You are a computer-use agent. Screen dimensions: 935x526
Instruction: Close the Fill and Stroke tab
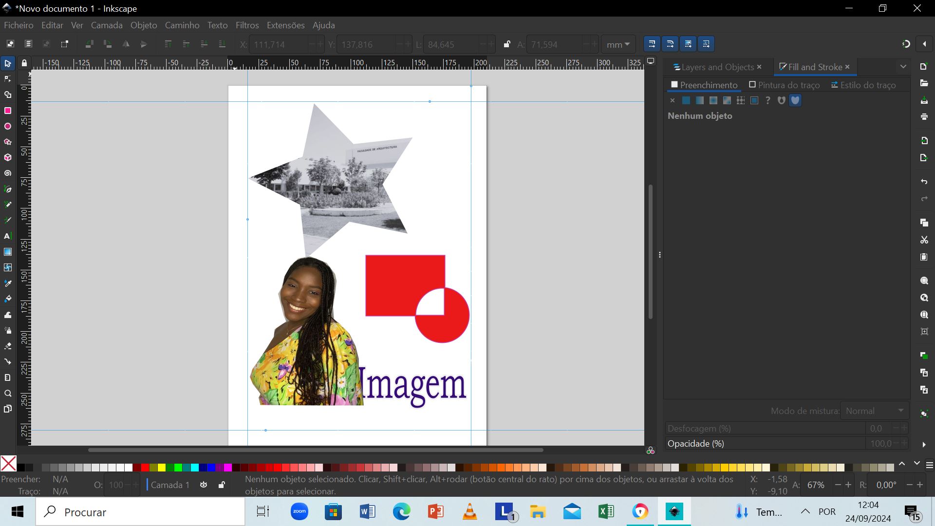[847, 67]
